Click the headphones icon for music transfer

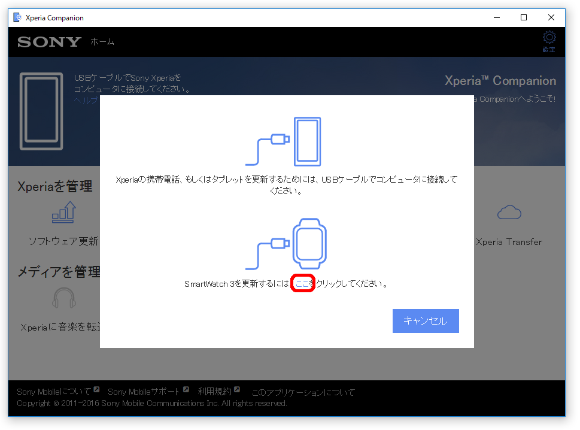(64, 298)
